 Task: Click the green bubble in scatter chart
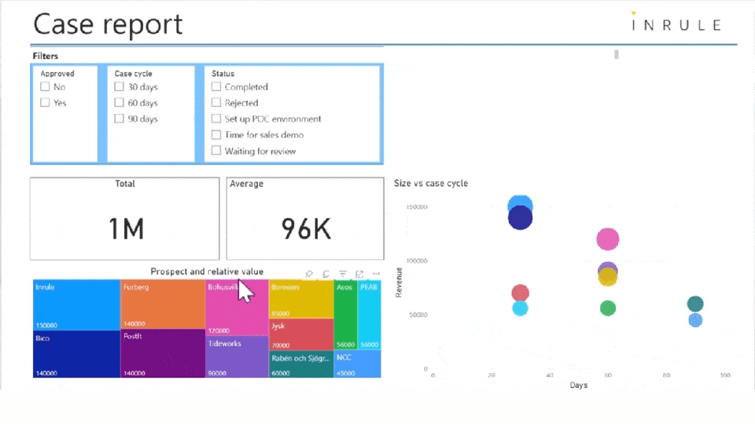pyautogui.click(x=608, y=308)
